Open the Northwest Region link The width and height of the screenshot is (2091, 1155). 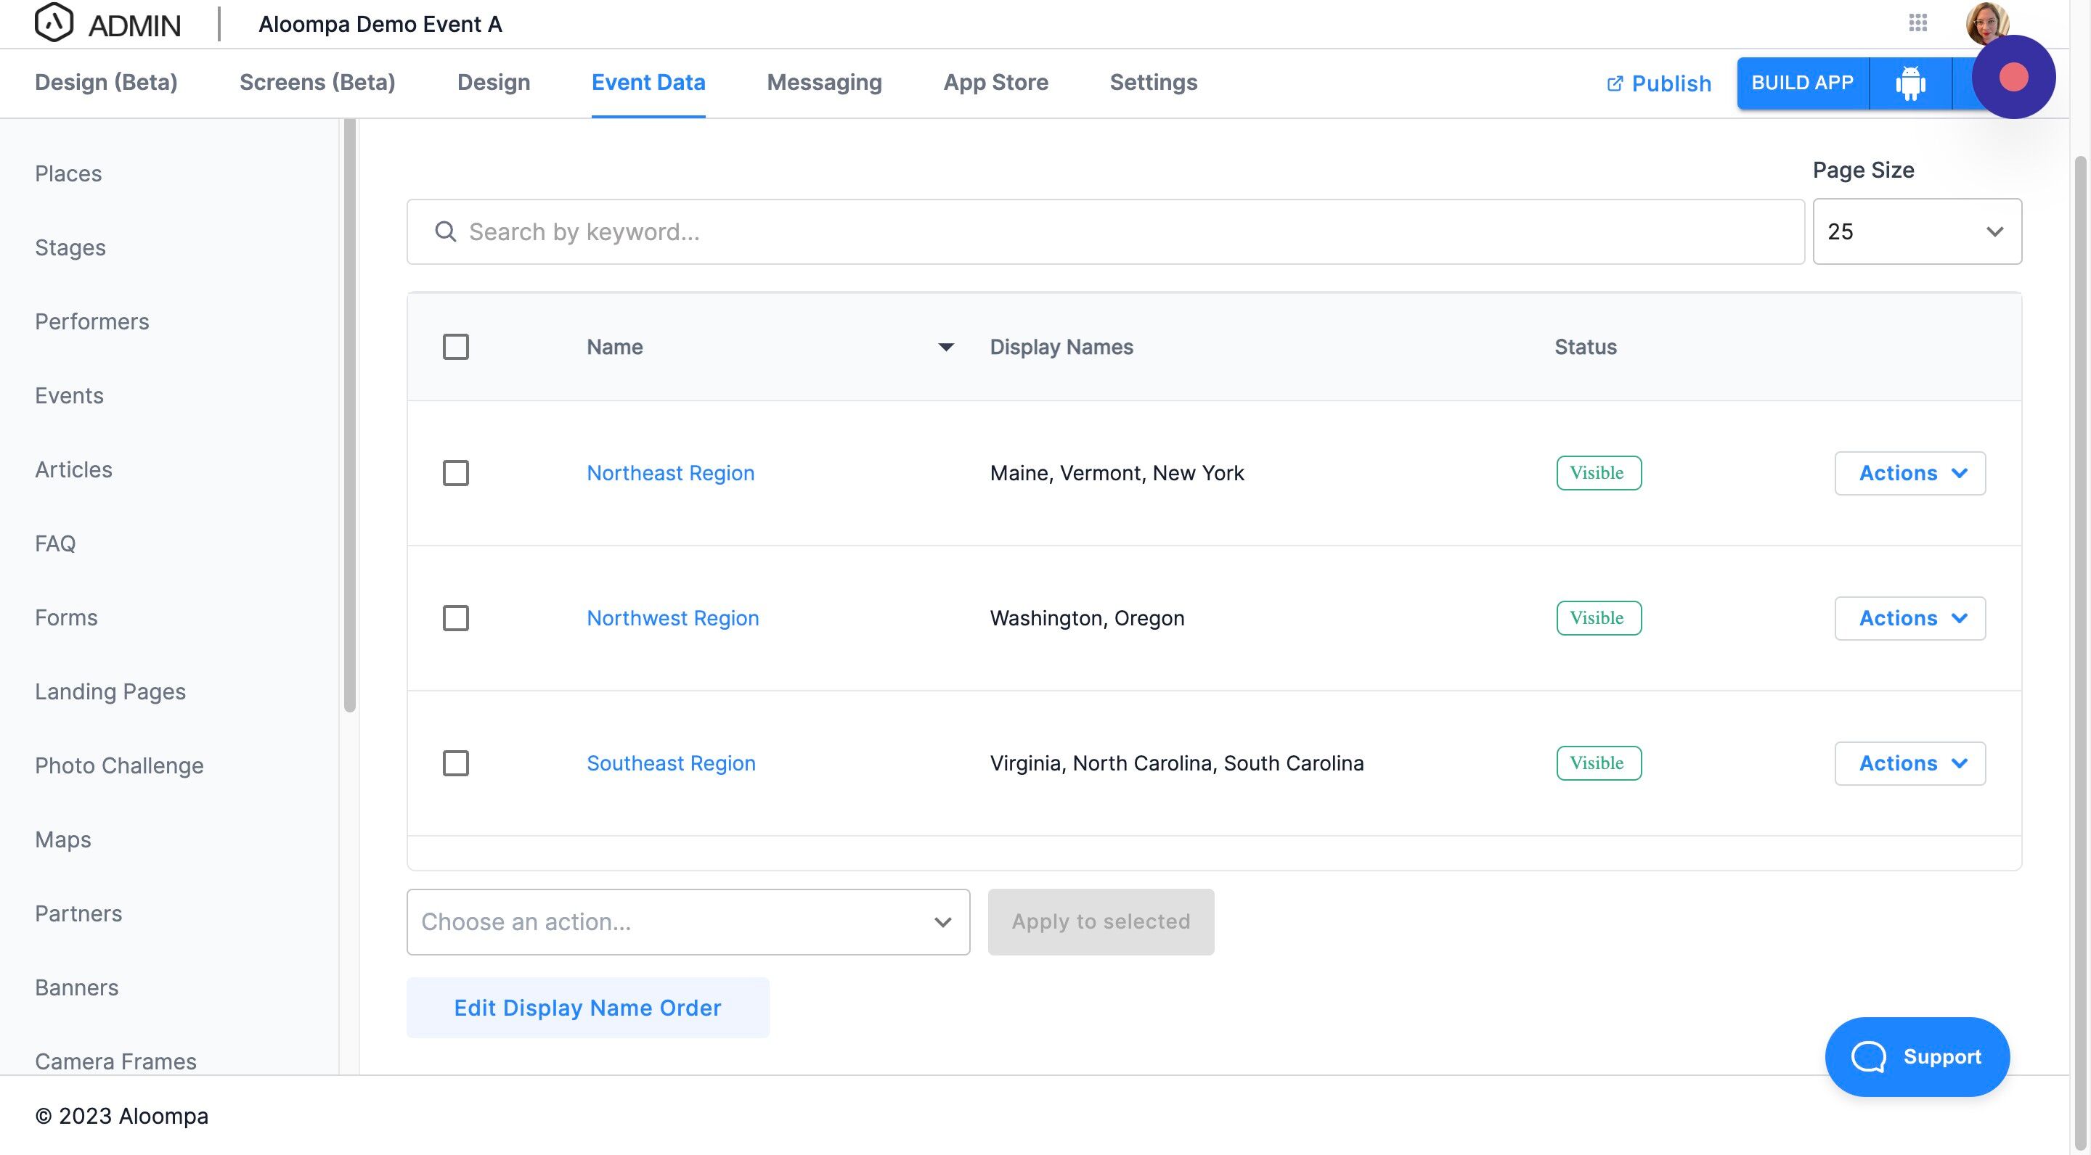pyautogui.click(x=673, y=618)
